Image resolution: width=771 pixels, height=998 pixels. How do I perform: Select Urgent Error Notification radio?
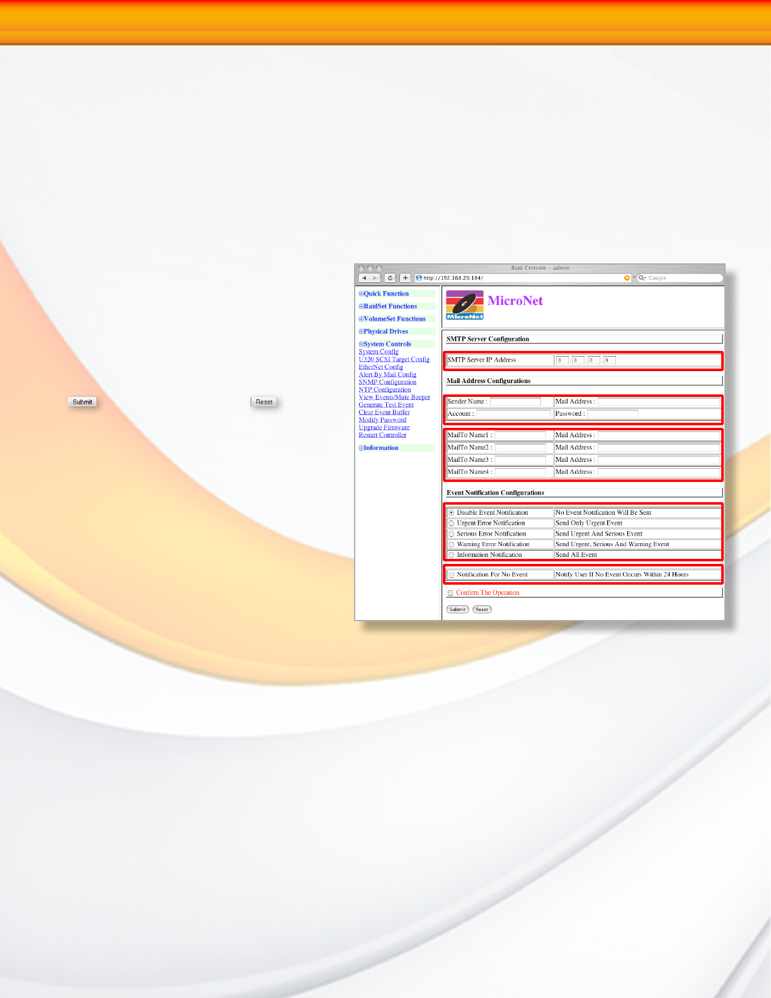tap(452, 524)
